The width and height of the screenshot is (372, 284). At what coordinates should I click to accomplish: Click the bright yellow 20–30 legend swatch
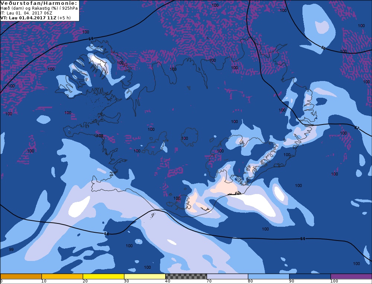103,277
